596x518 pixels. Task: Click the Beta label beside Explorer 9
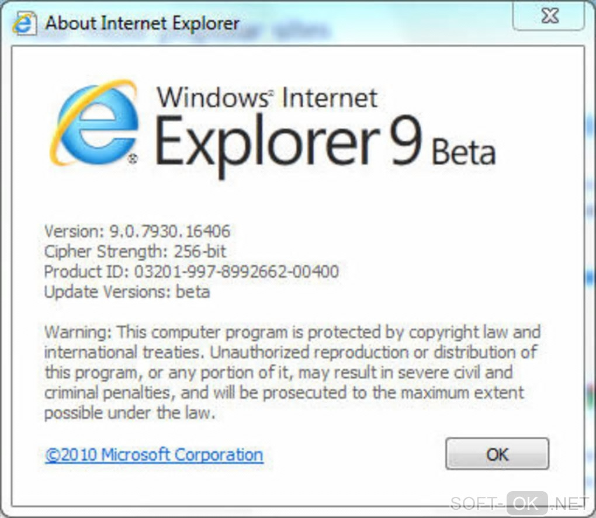click(x=464, y=152)
